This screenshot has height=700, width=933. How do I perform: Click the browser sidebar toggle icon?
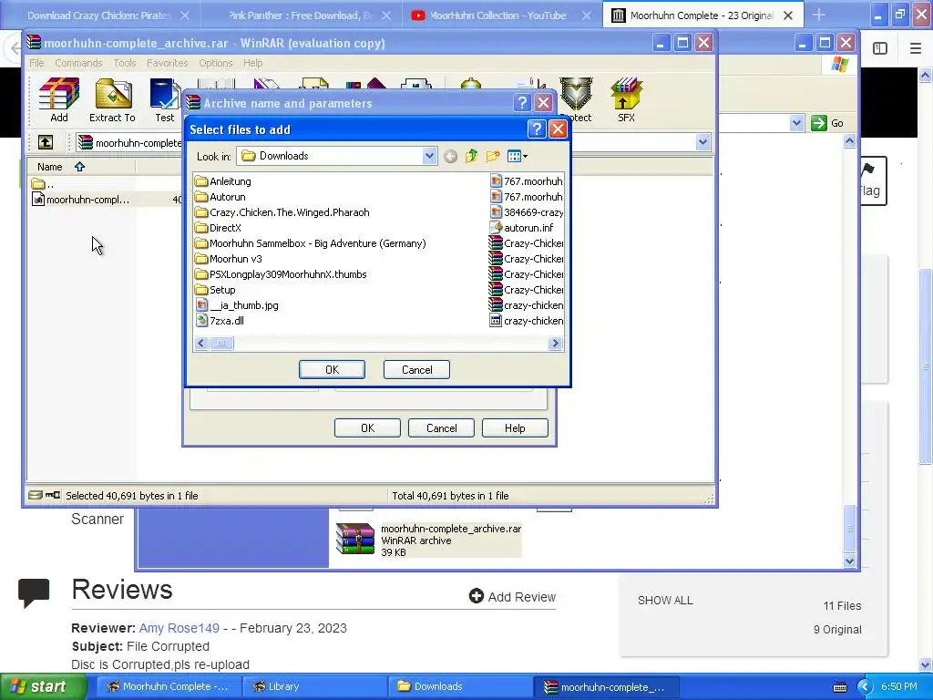[x=880, y=48]
